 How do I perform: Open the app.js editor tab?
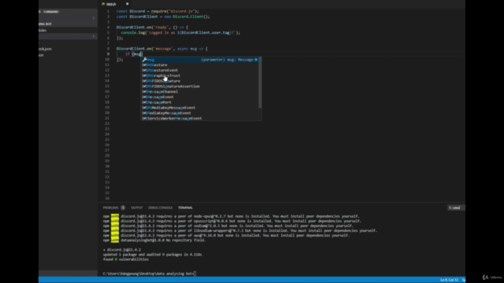click(109, 4)
